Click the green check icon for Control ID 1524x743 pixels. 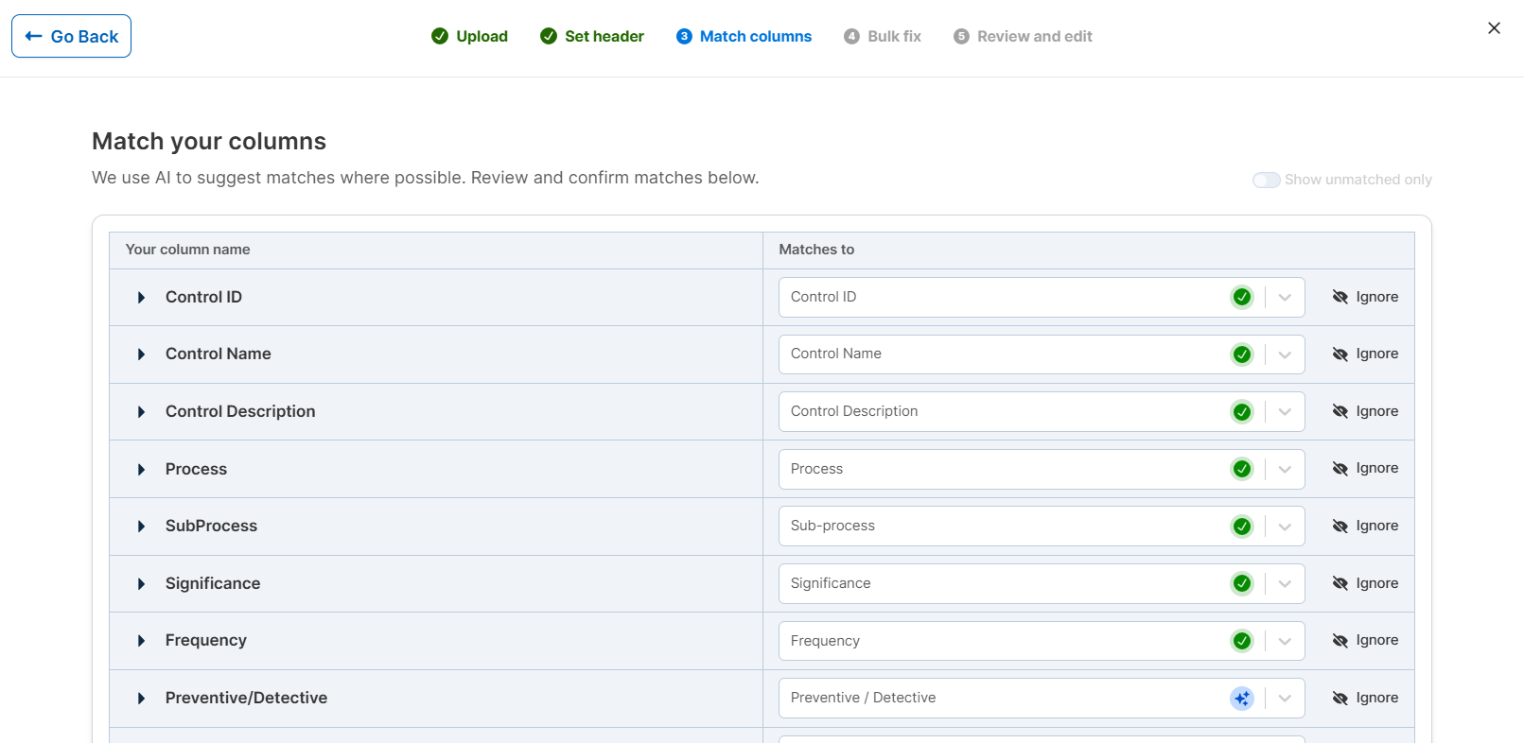pos(1242,297)
